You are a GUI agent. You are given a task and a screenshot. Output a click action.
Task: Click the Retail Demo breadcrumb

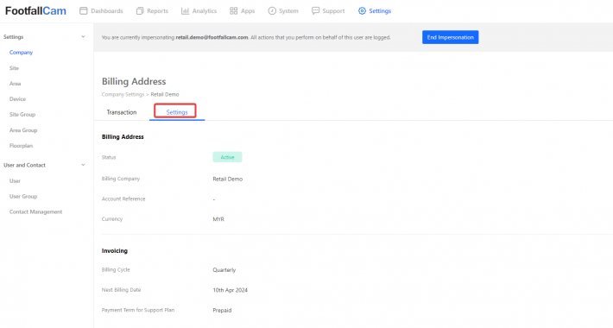(165, 95)
